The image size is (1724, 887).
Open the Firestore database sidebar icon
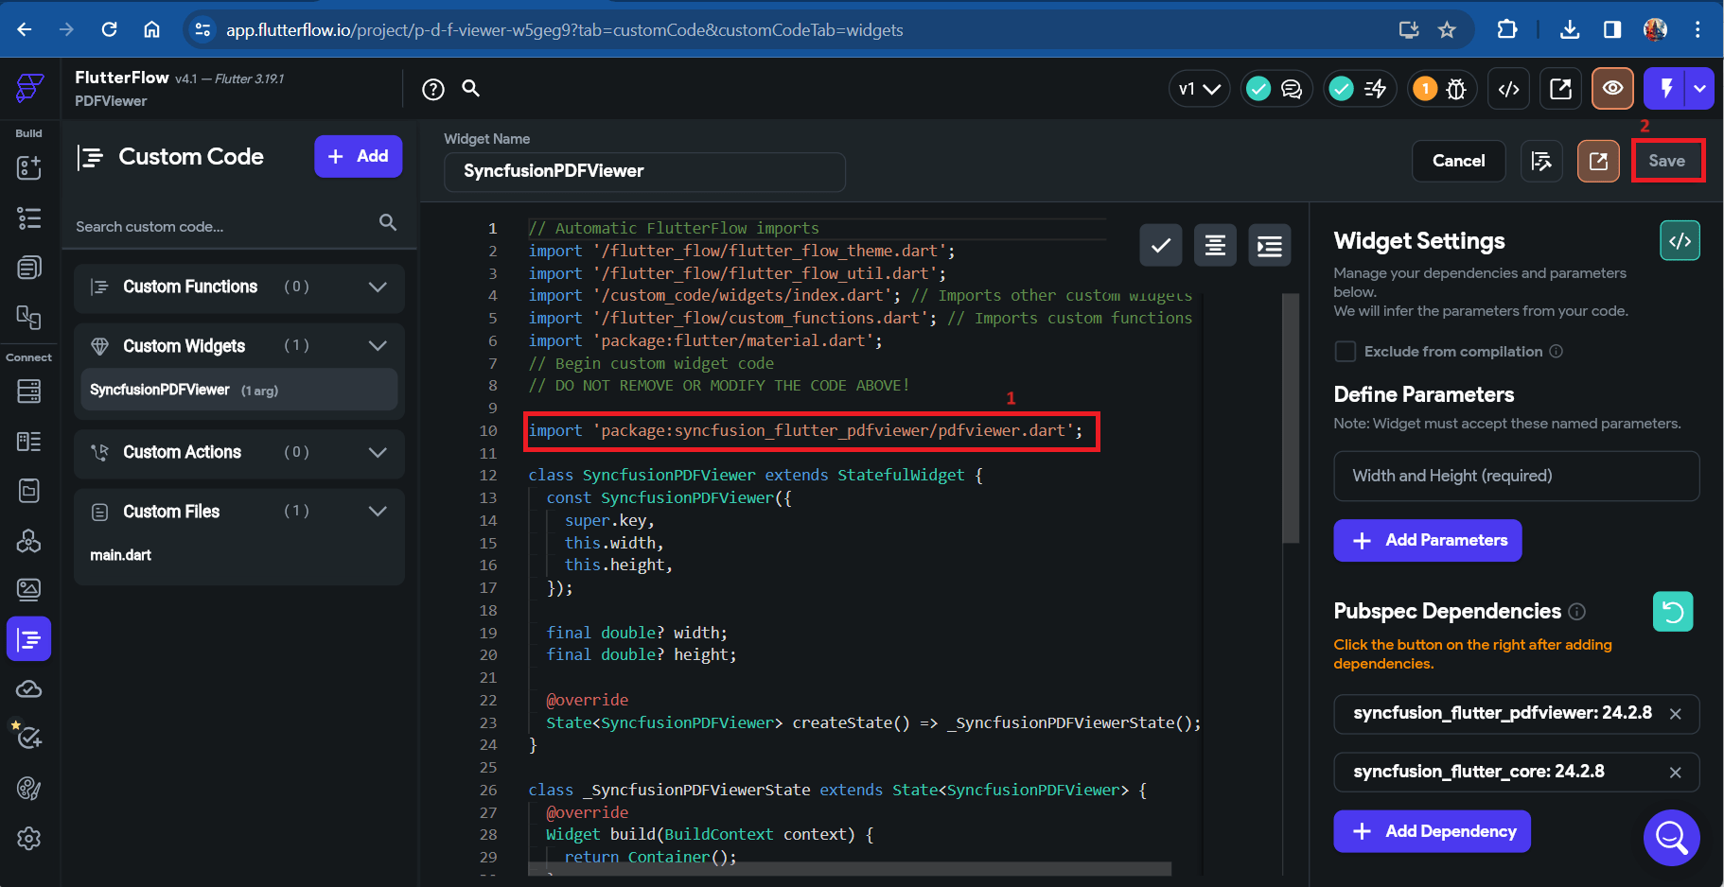(29, 391)
